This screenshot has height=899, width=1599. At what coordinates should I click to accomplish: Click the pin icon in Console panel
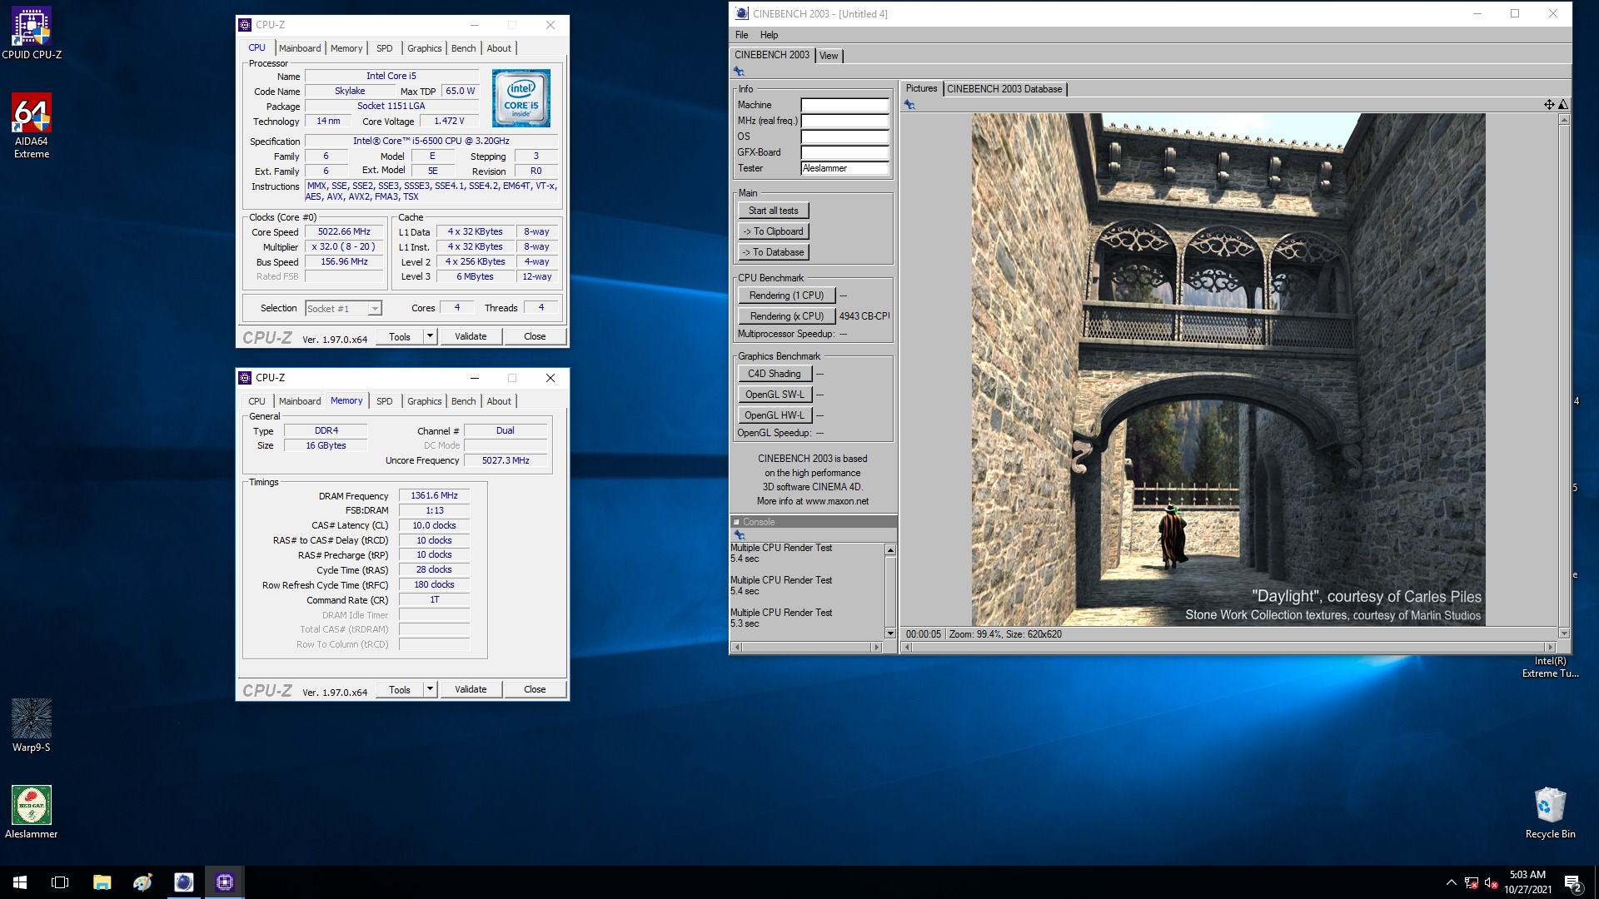(x=739, y=535)
